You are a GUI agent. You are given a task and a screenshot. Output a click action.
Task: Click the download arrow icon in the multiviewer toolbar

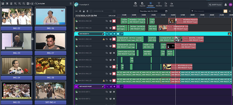click(32, 3)
